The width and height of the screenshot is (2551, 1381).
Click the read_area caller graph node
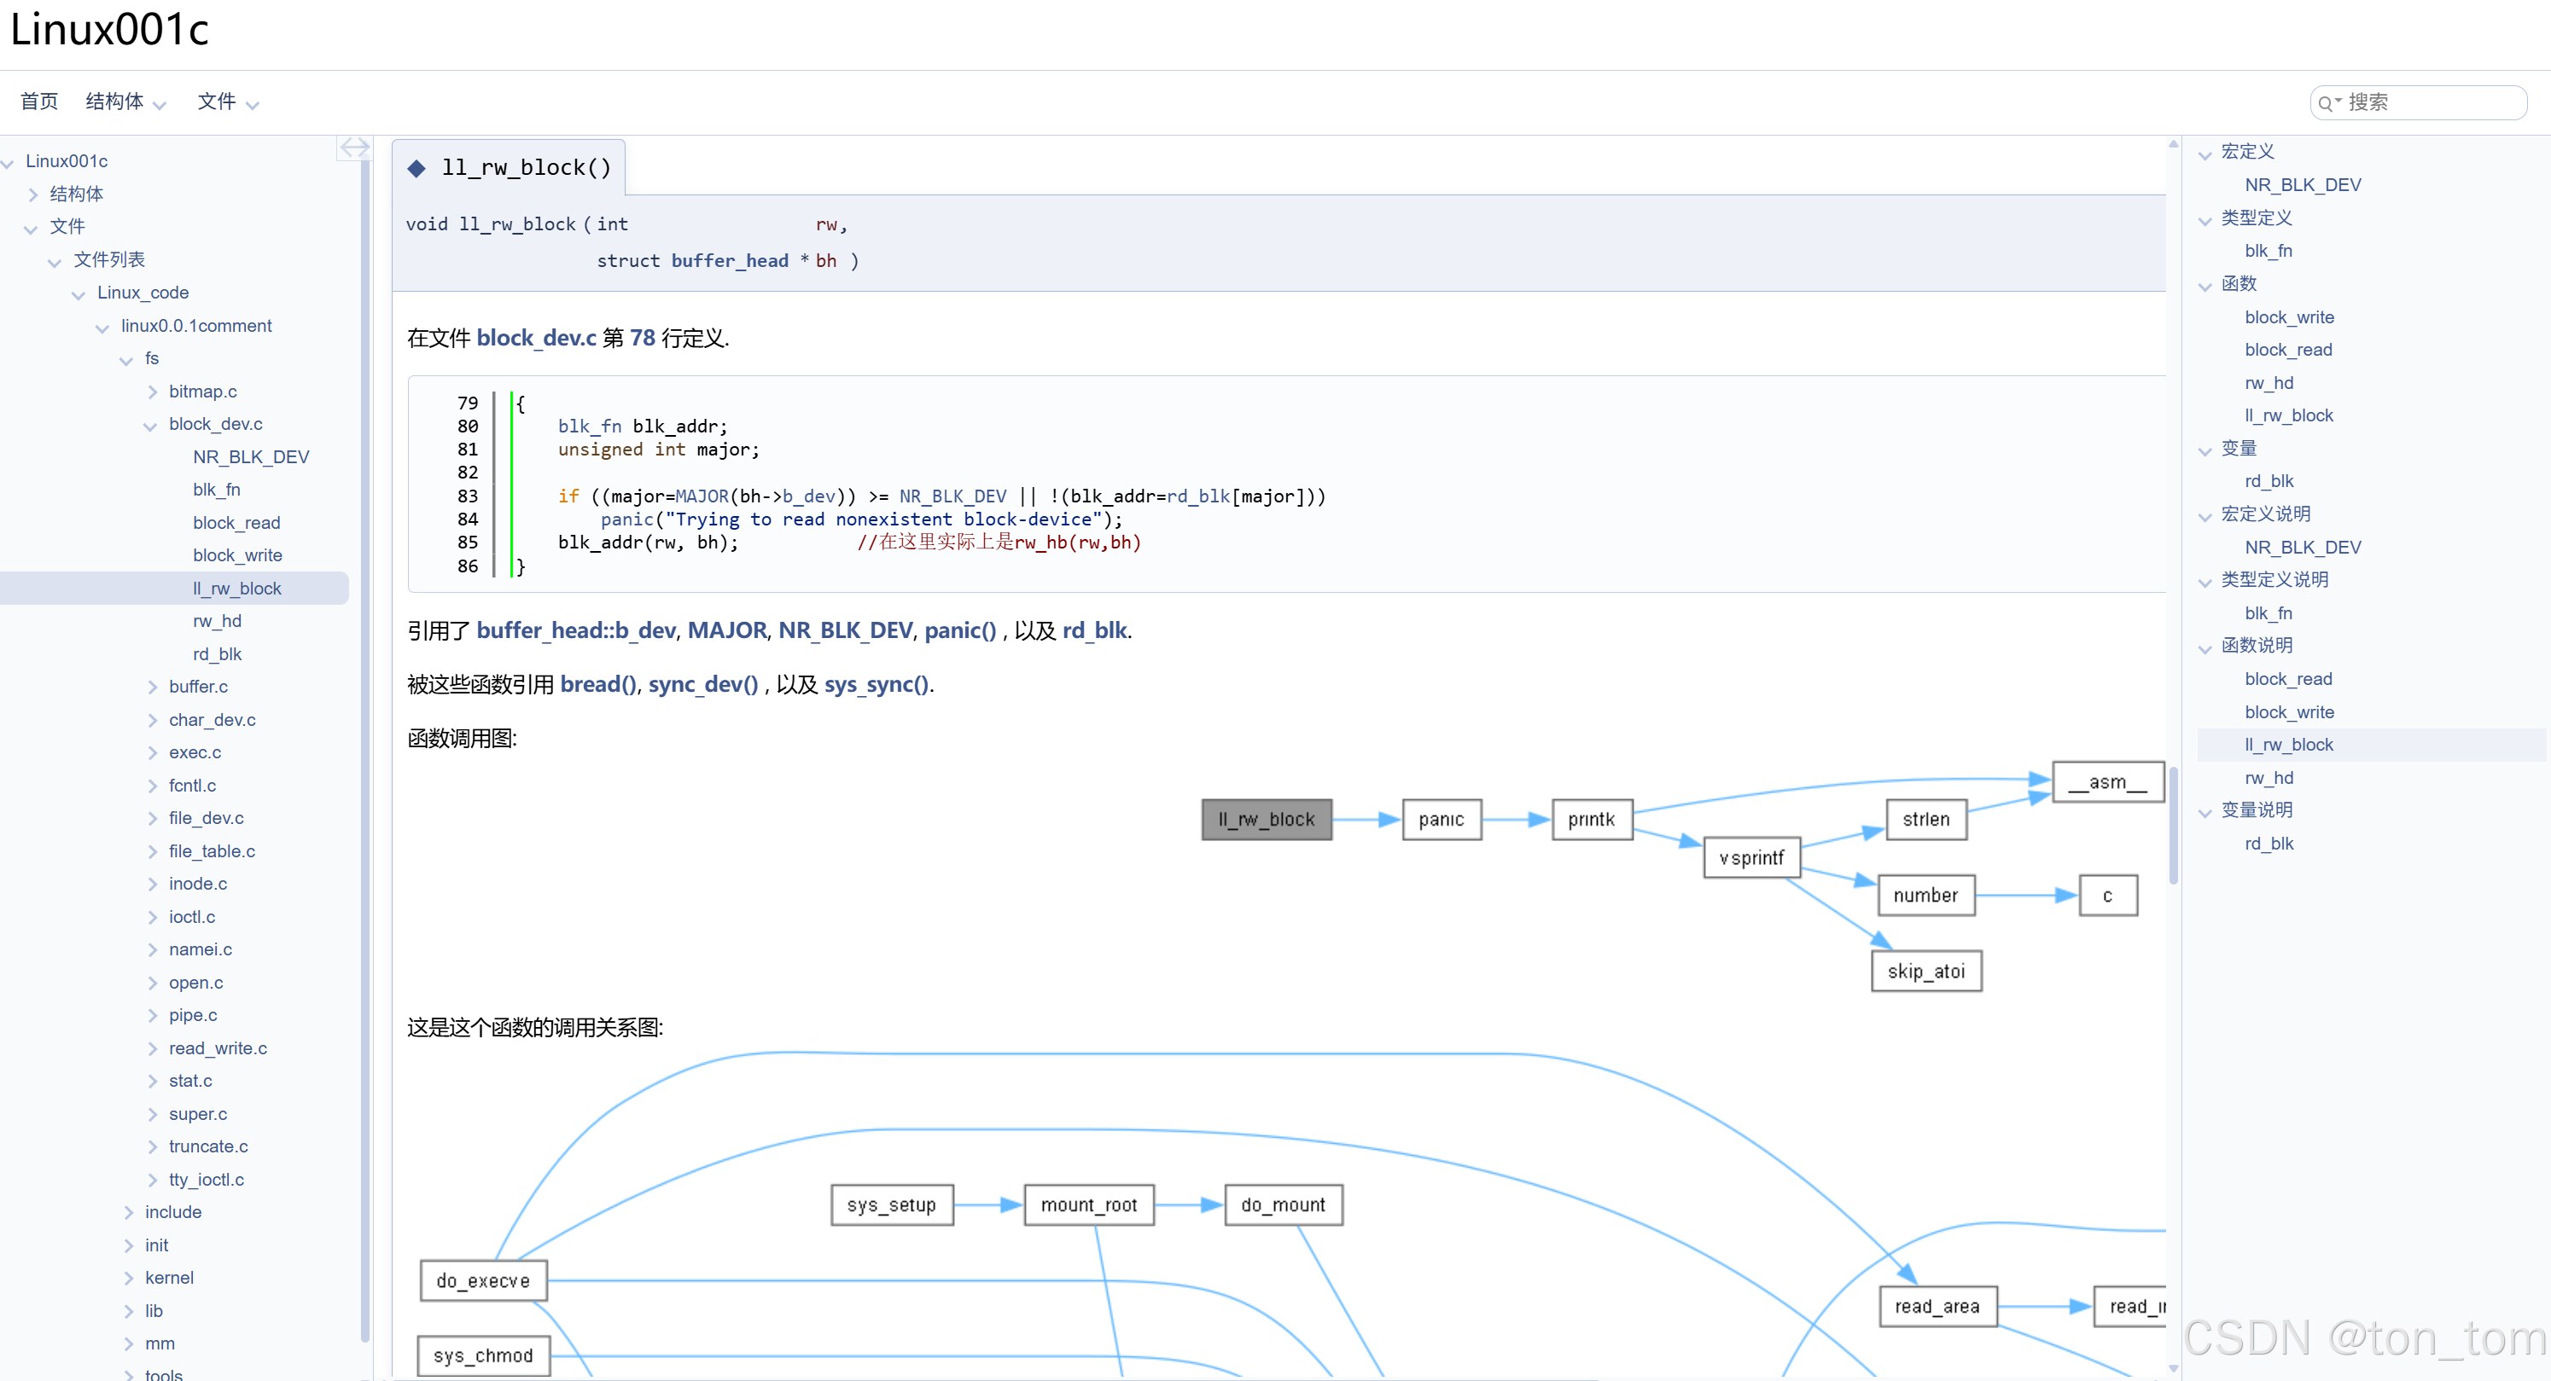tap(1938, 1307)
